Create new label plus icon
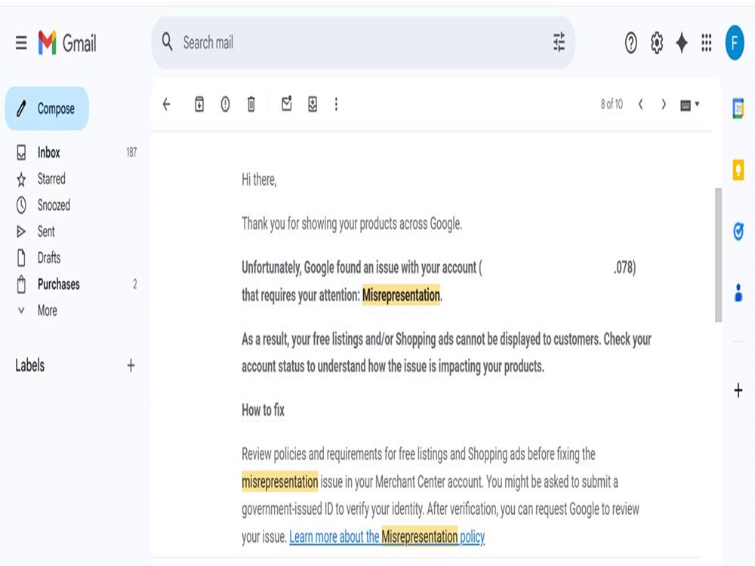 131,365
